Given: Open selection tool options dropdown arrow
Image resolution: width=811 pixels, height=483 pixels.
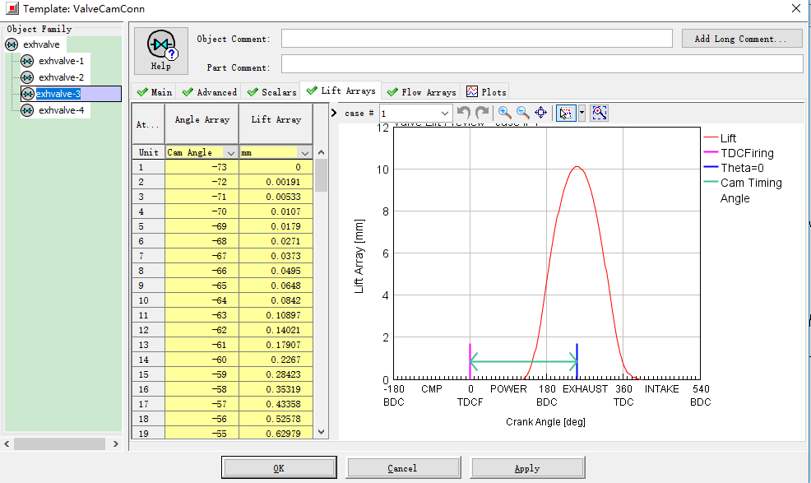Looking at the screenshot, I should pos(582,113).
